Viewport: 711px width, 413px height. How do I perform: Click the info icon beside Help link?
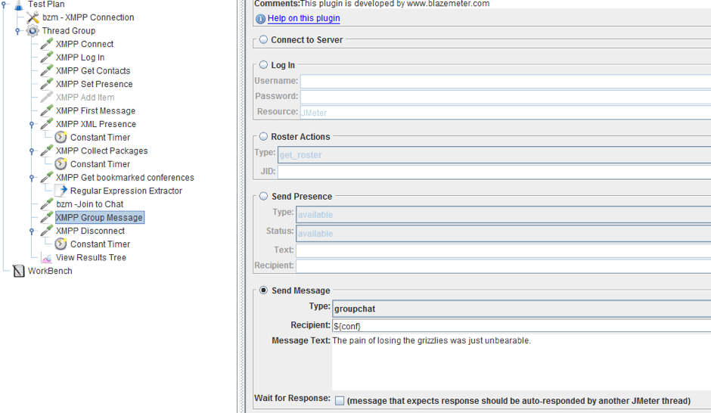[x=260, y=19]
